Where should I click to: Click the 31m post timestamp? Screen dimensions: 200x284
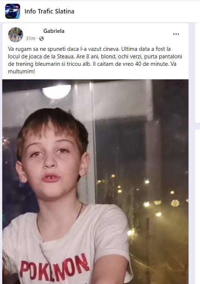coord(30,39)
